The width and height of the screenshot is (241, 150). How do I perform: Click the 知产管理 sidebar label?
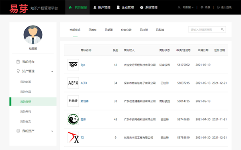coord(28,71)
